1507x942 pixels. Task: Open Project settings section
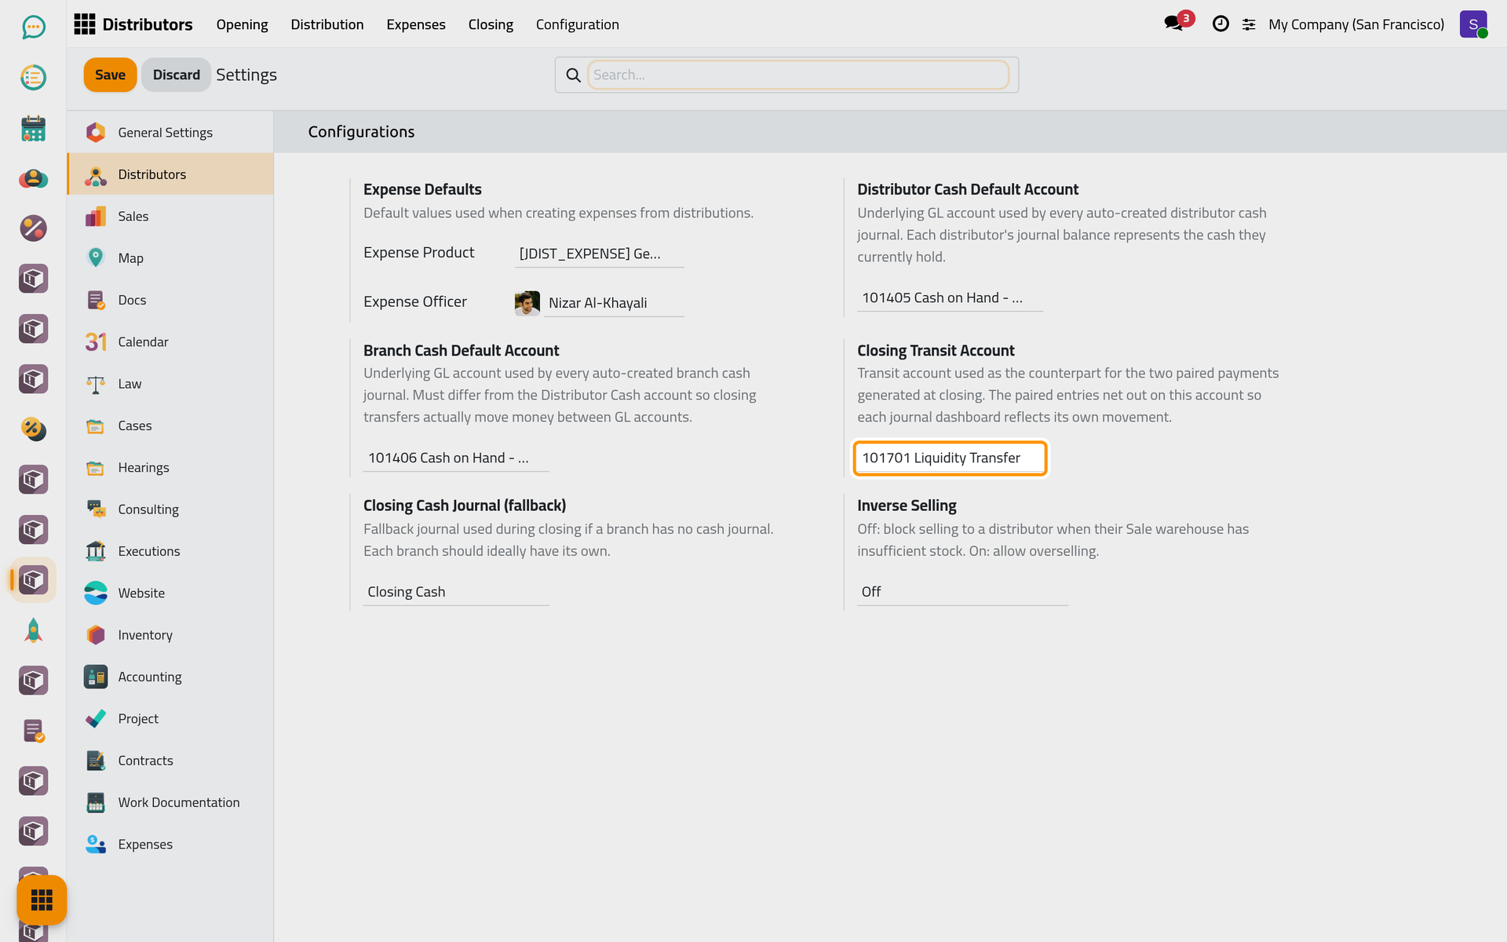170,718
